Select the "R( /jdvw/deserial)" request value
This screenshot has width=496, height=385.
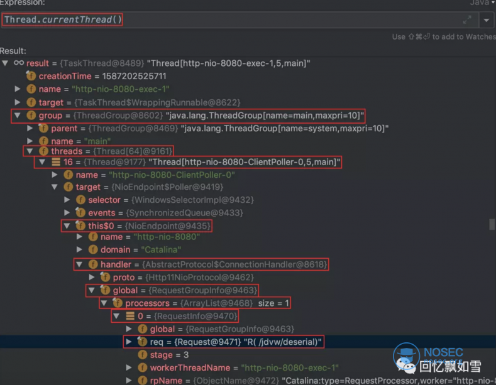click(x=282, y=342)
